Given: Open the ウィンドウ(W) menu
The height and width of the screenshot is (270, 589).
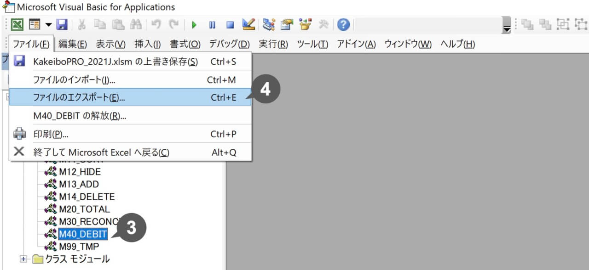Looking at the screenshot, I should [408, 44].
